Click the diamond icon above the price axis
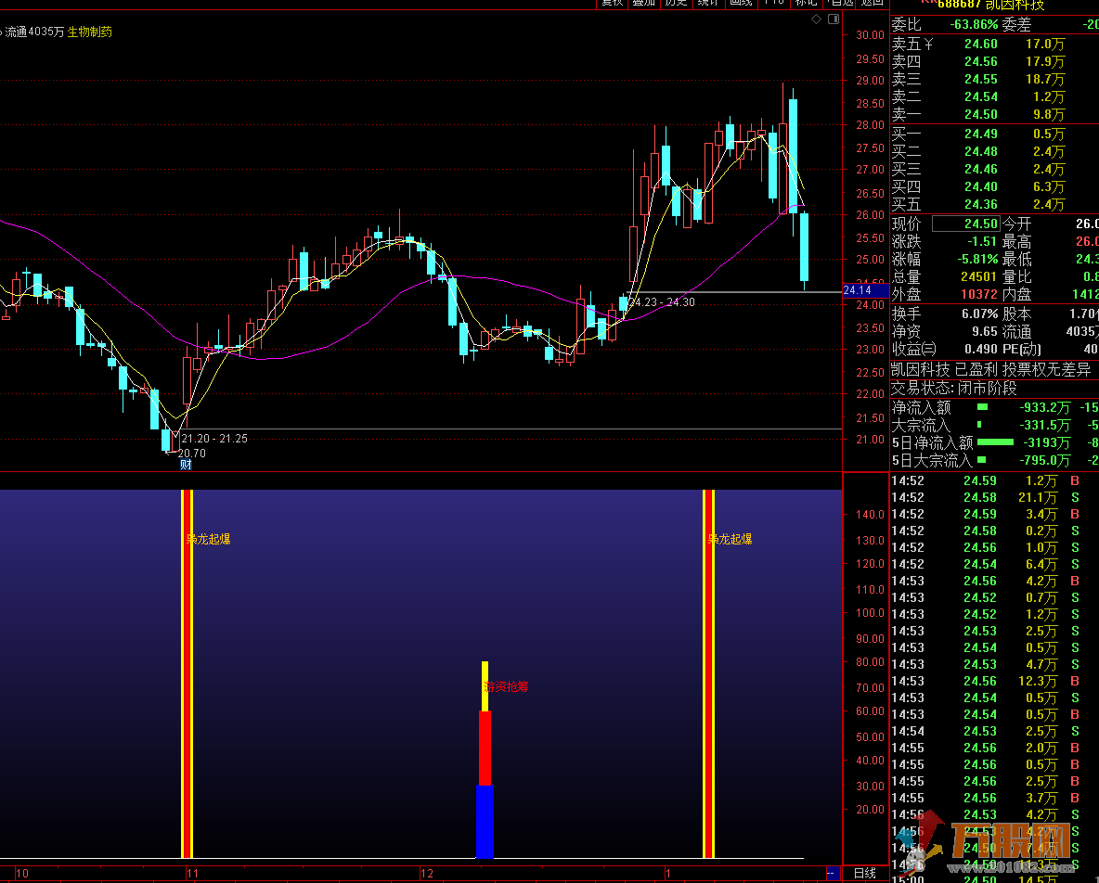 [x=816, y=19]
